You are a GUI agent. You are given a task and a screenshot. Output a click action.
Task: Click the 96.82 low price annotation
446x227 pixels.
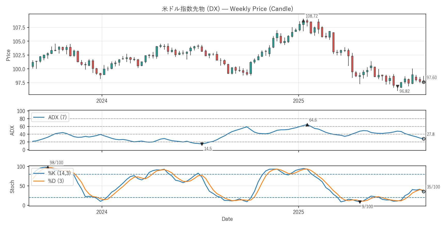pyautogui.click(x=404, y=91)
